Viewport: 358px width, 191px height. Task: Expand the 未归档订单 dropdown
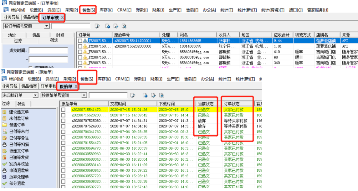point(35,95)
